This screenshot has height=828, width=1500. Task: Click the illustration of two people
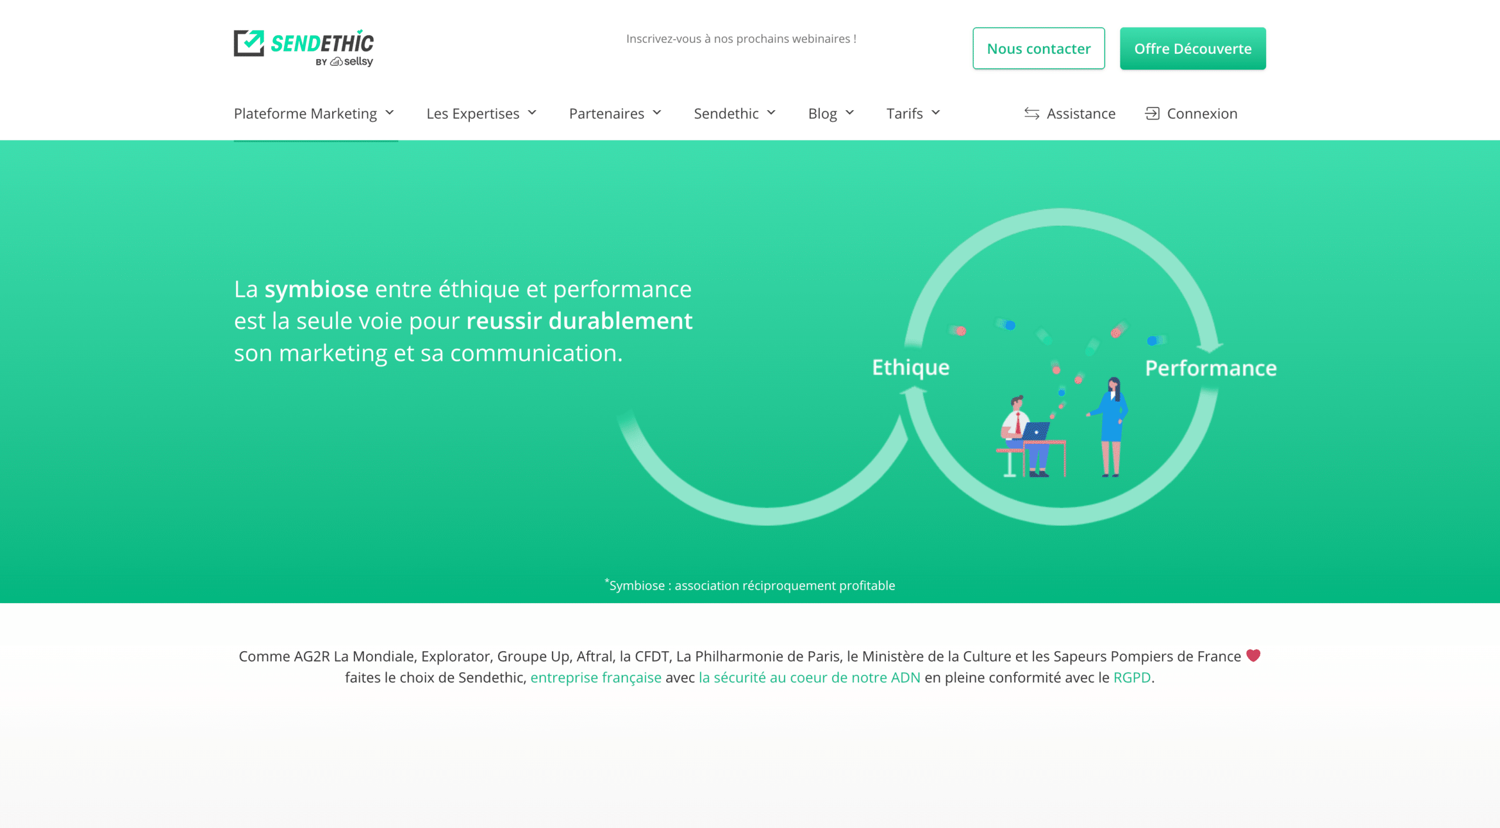(x=1062, y=427)
